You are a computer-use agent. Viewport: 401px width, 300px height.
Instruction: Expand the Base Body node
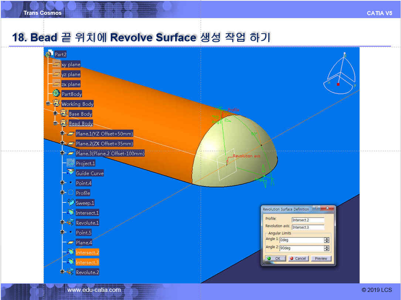click(x=55, y=114)
